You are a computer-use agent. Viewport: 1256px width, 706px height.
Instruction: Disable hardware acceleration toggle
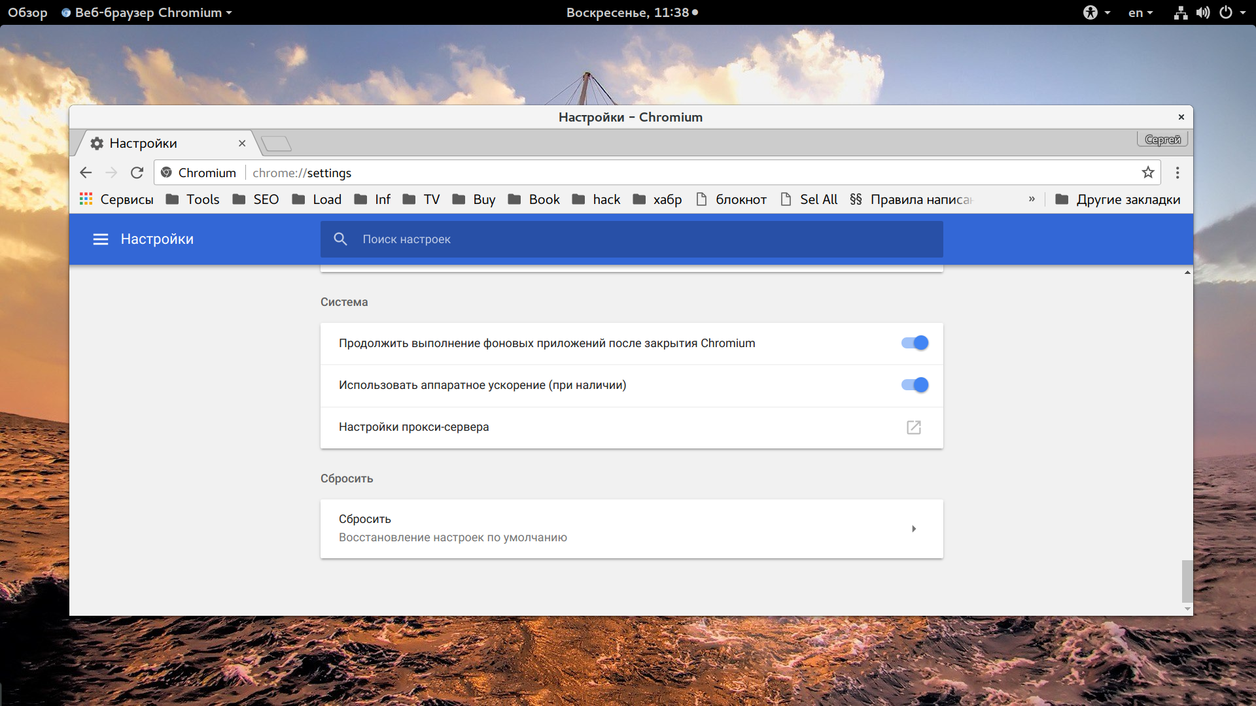[913, 384]
